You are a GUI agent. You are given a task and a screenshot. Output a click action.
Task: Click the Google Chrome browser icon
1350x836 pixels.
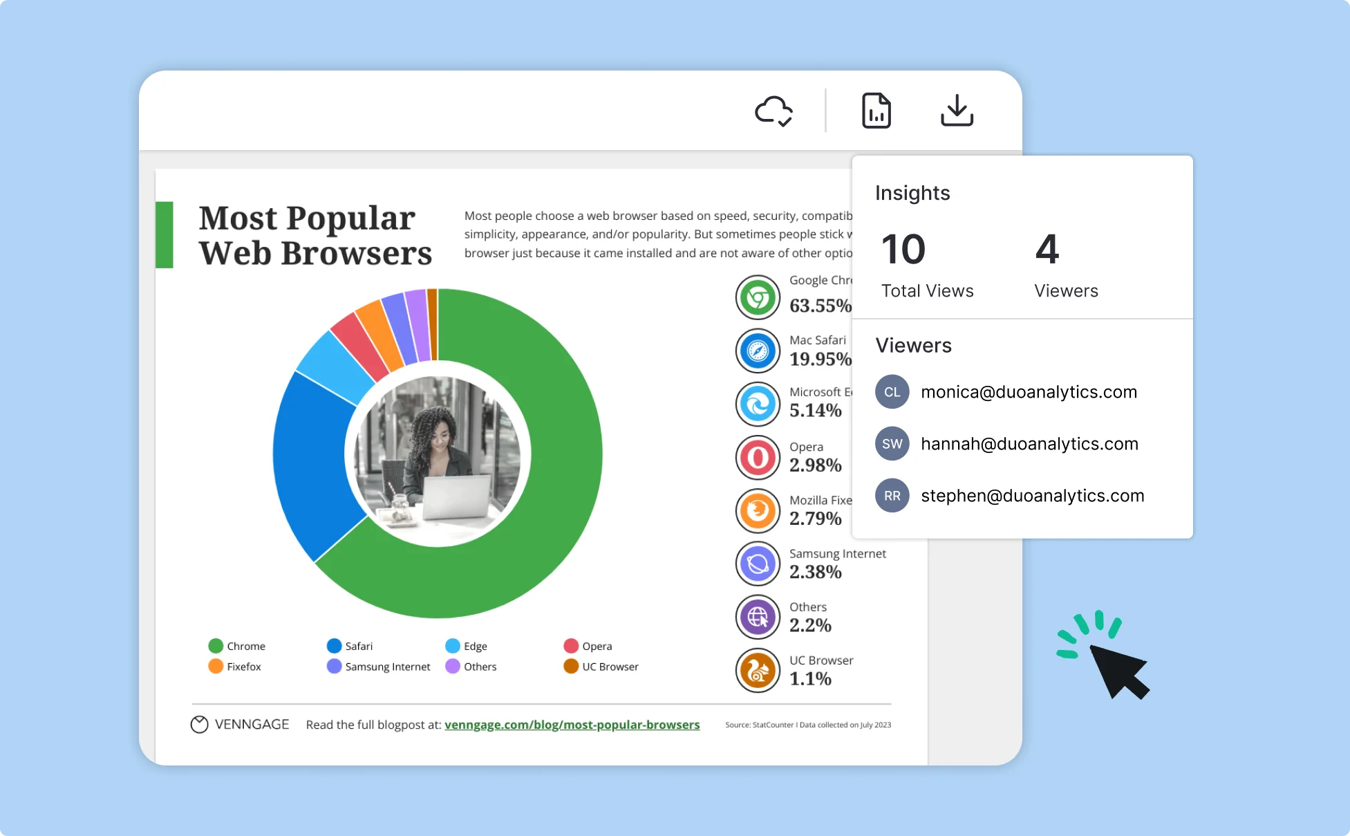tap(759, 294)
